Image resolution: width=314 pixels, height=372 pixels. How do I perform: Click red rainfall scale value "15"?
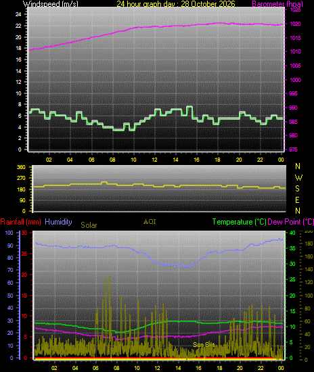click(x=24, y=296)
